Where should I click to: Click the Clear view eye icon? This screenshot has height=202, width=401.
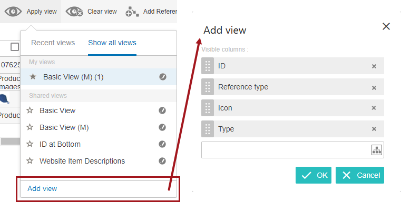tap(74, 12)
